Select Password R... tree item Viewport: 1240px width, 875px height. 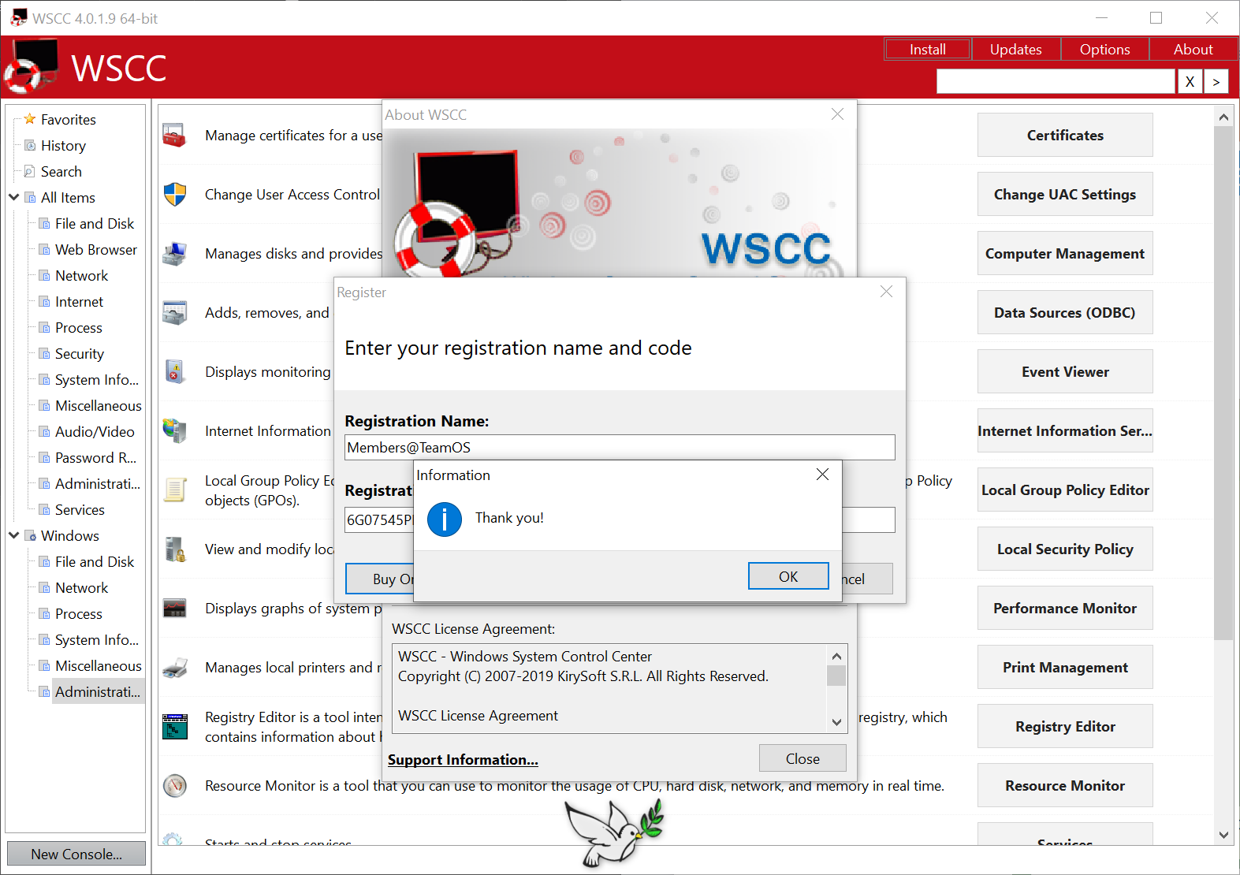pos(95,458)
